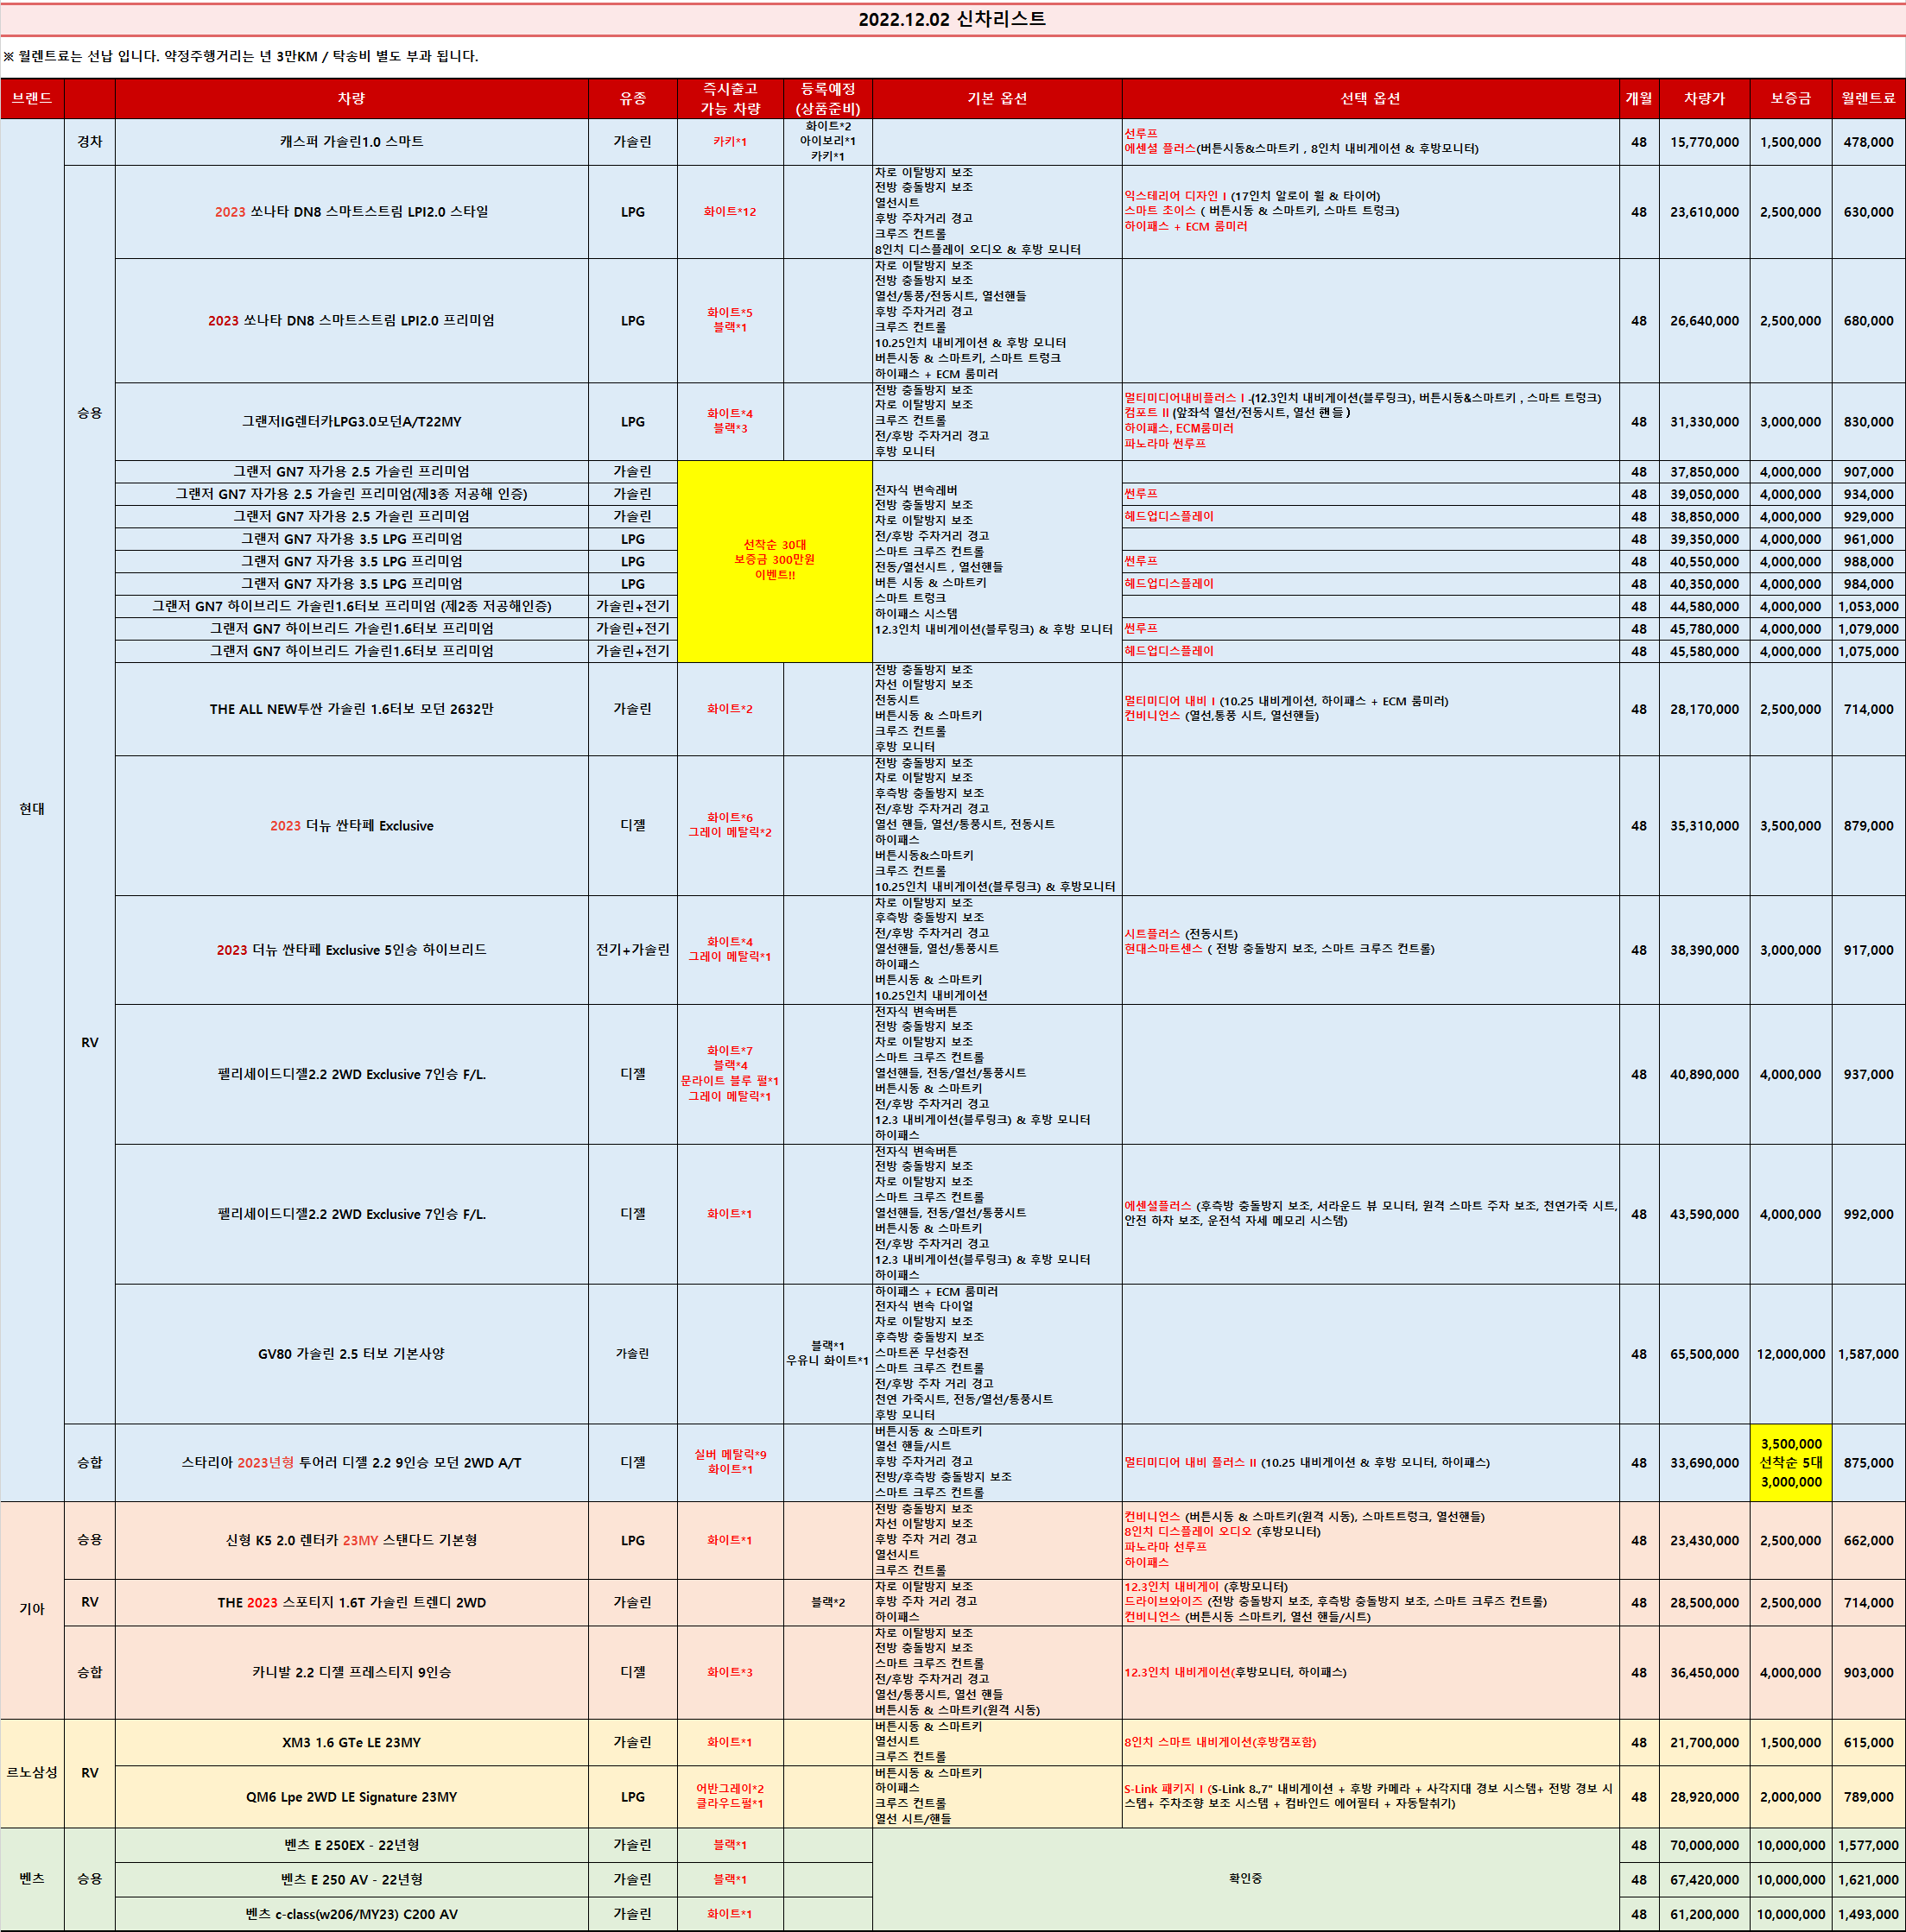Select the yellow 선착순 5대 deposit cell
Viewport: 1906px width, 1932px height.
[1790, 1462]
